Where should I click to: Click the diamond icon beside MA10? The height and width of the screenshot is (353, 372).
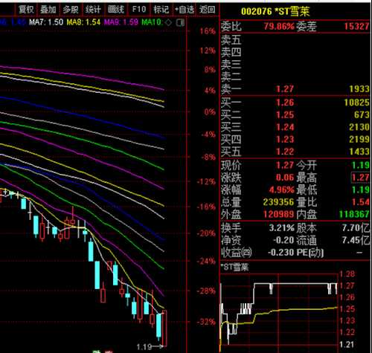click(168, 22)
